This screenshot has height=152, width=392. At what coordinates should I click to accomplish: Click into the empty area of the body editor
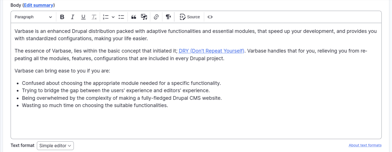196,124
